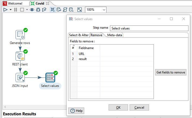Expand the run options dropdown arrow

[10, 10]
